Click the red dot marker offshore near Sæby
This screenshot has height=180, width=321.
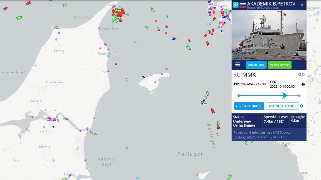[x=116, y=64]
